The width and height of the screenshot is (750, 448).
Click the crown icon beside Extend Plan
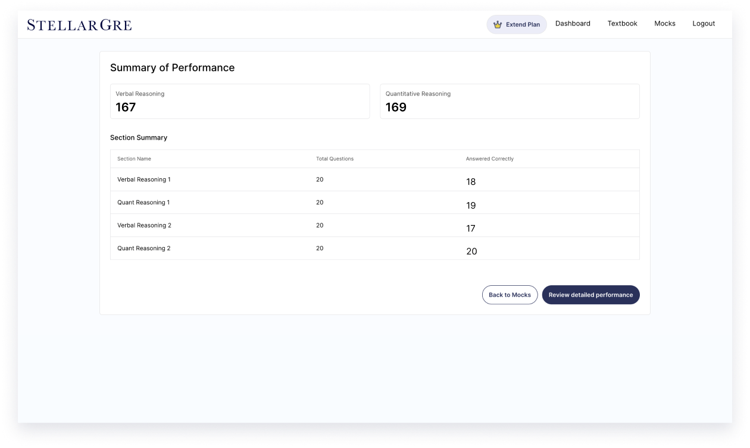498,24
